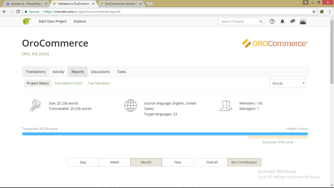The image size is (334, 188).
Task: Switch to OroCommerce translation browser tab
Action: (121, 4)
